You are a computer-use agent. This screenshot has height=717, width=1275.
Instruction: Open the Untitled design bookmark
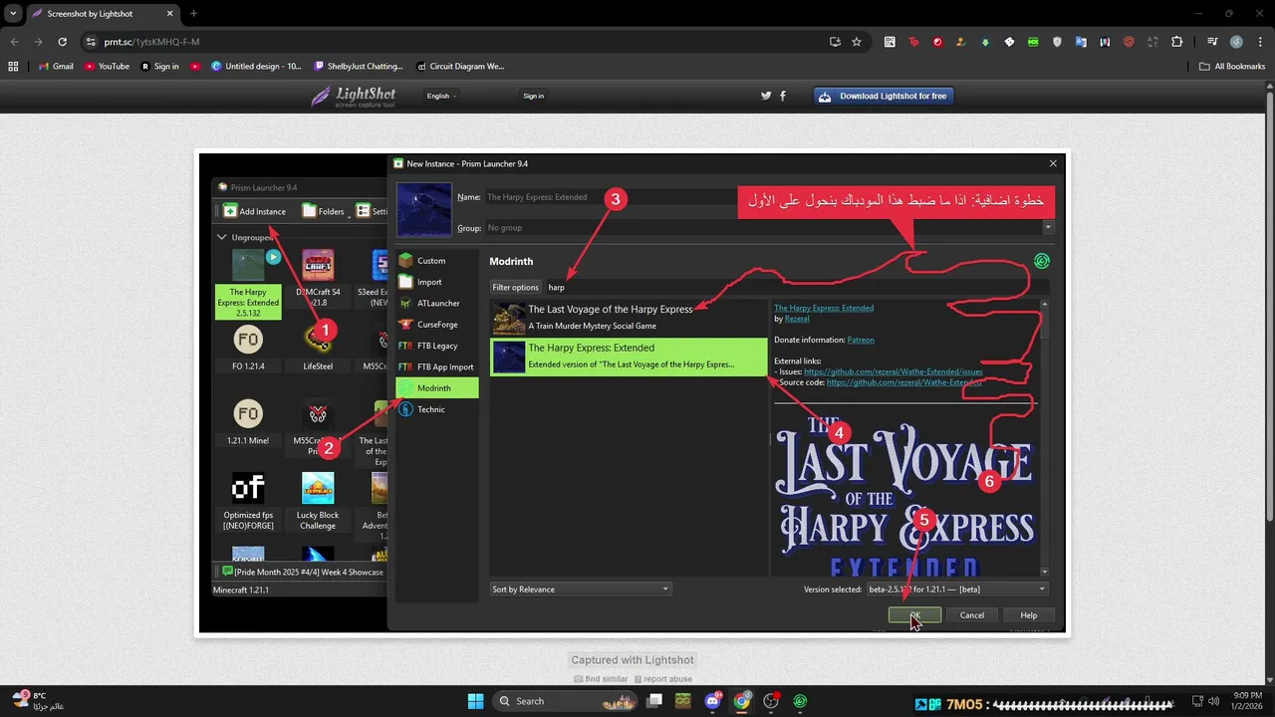[256, 67]
